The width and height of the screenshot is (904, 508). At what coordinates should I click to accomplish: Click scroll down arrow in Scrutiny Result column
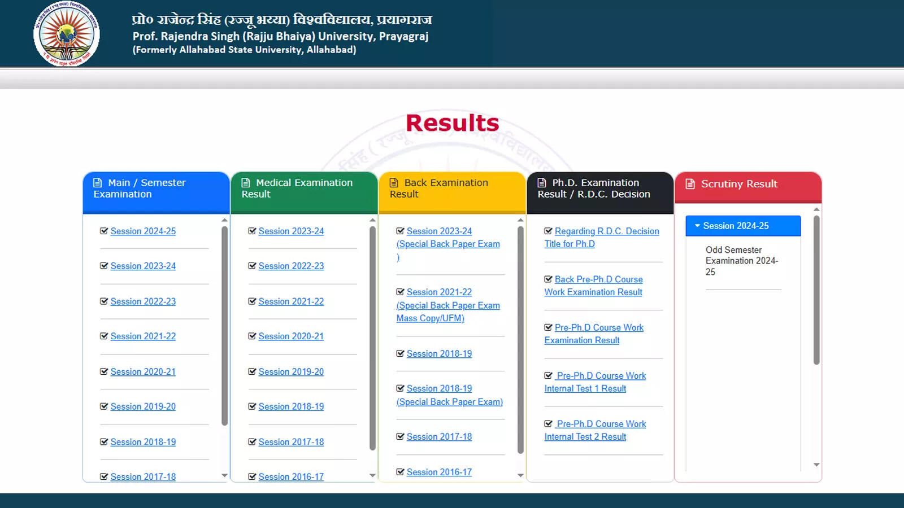[x=816, y=465]
